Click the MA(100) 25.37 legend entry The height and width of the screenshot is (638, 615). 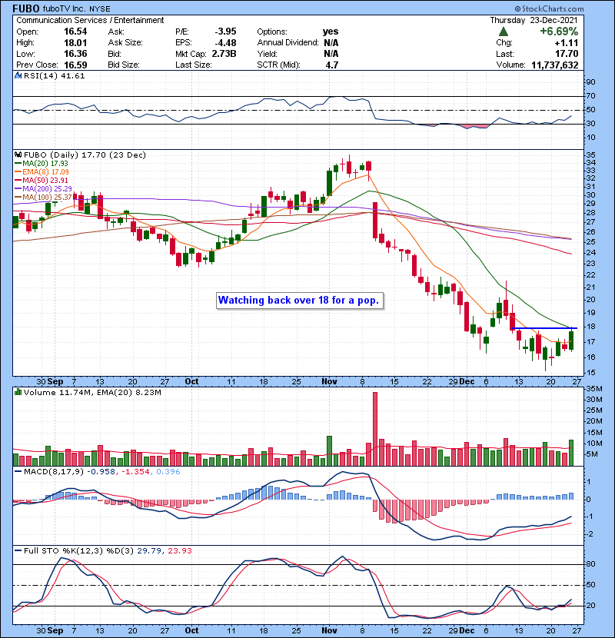(43, 198)
